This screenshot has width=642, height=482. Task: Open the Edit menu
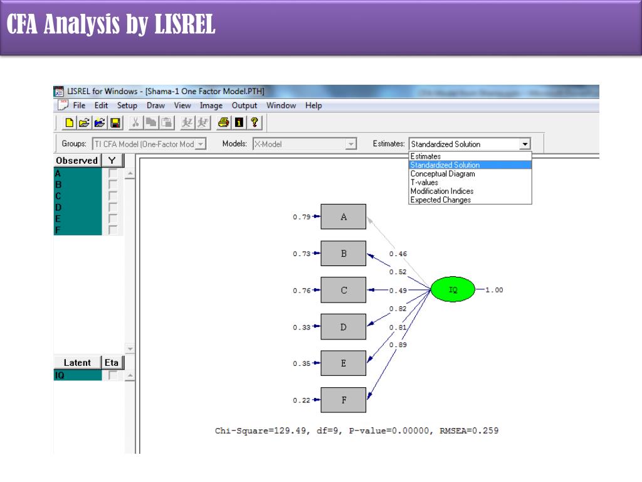[101, 105]
